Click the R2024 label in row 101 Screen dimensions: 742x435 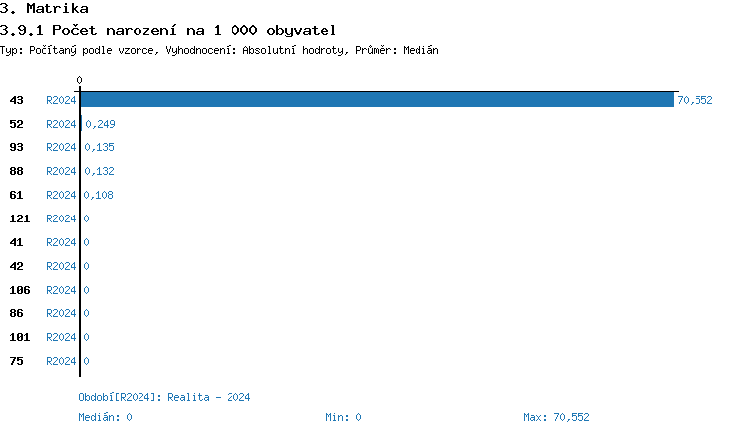(61, 337)
